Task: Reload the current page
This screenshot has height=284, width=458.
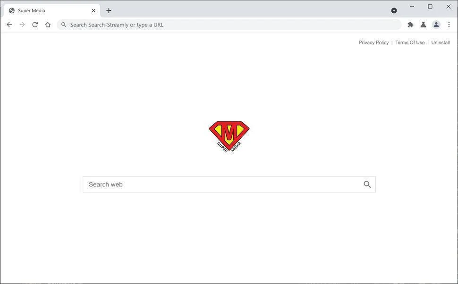Action: (x=35, y=25)
